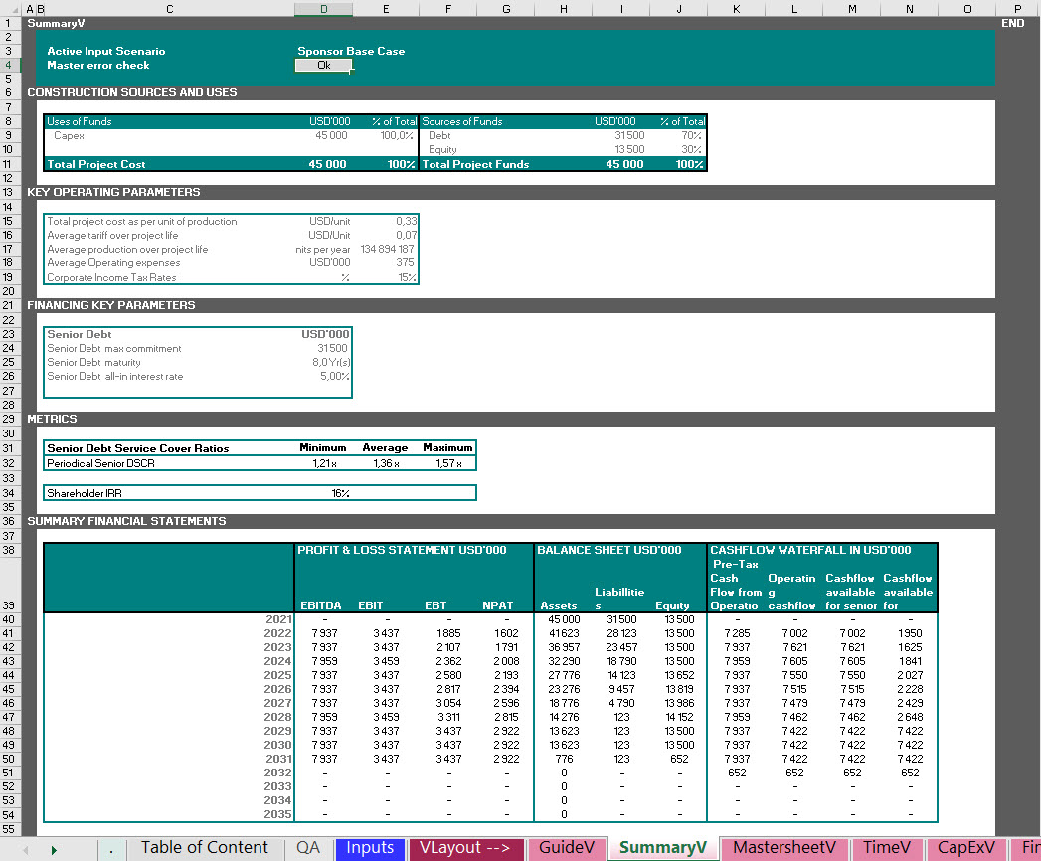Open the Table of Content sheet tab
The image size is (1041, 861).
[x=204, y=848]
